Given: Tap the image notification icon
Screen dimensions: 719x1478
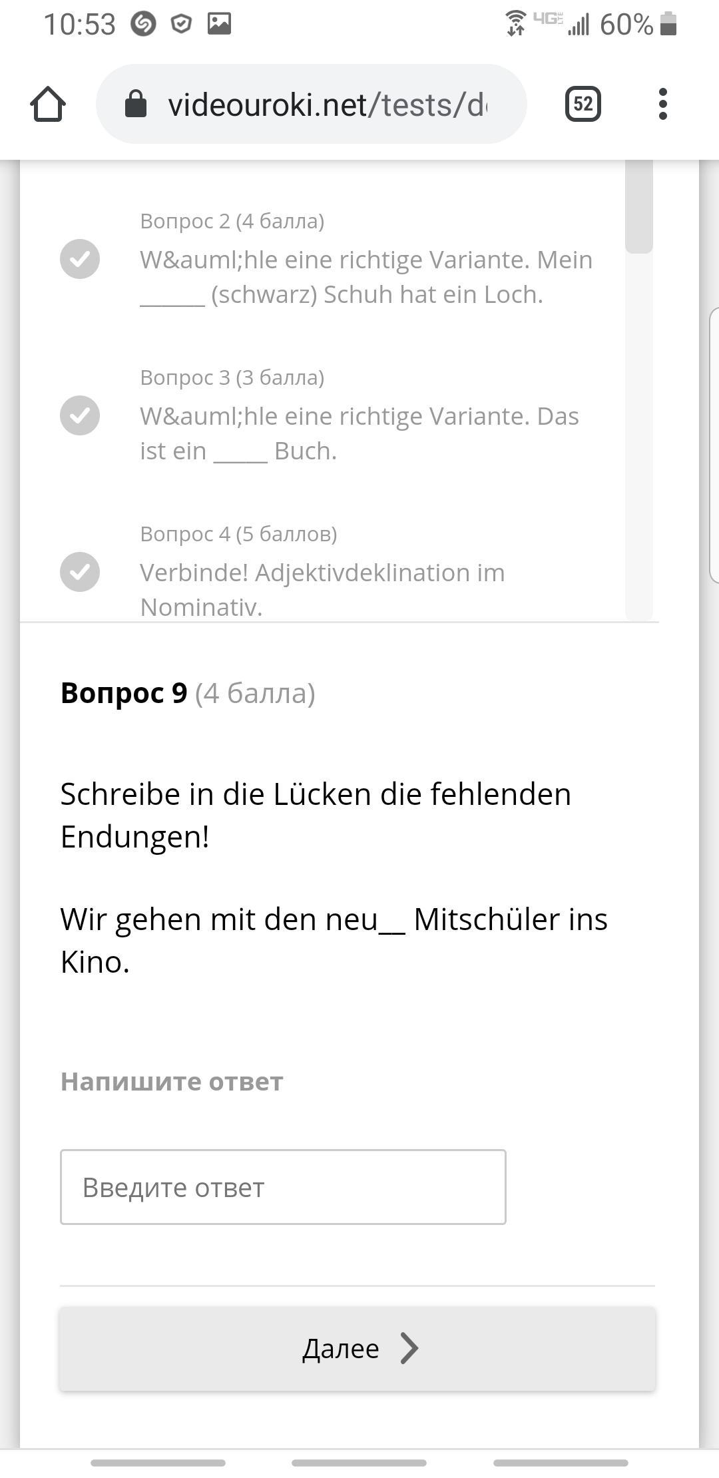Looking at the screenshot, I should click(219, 25).
